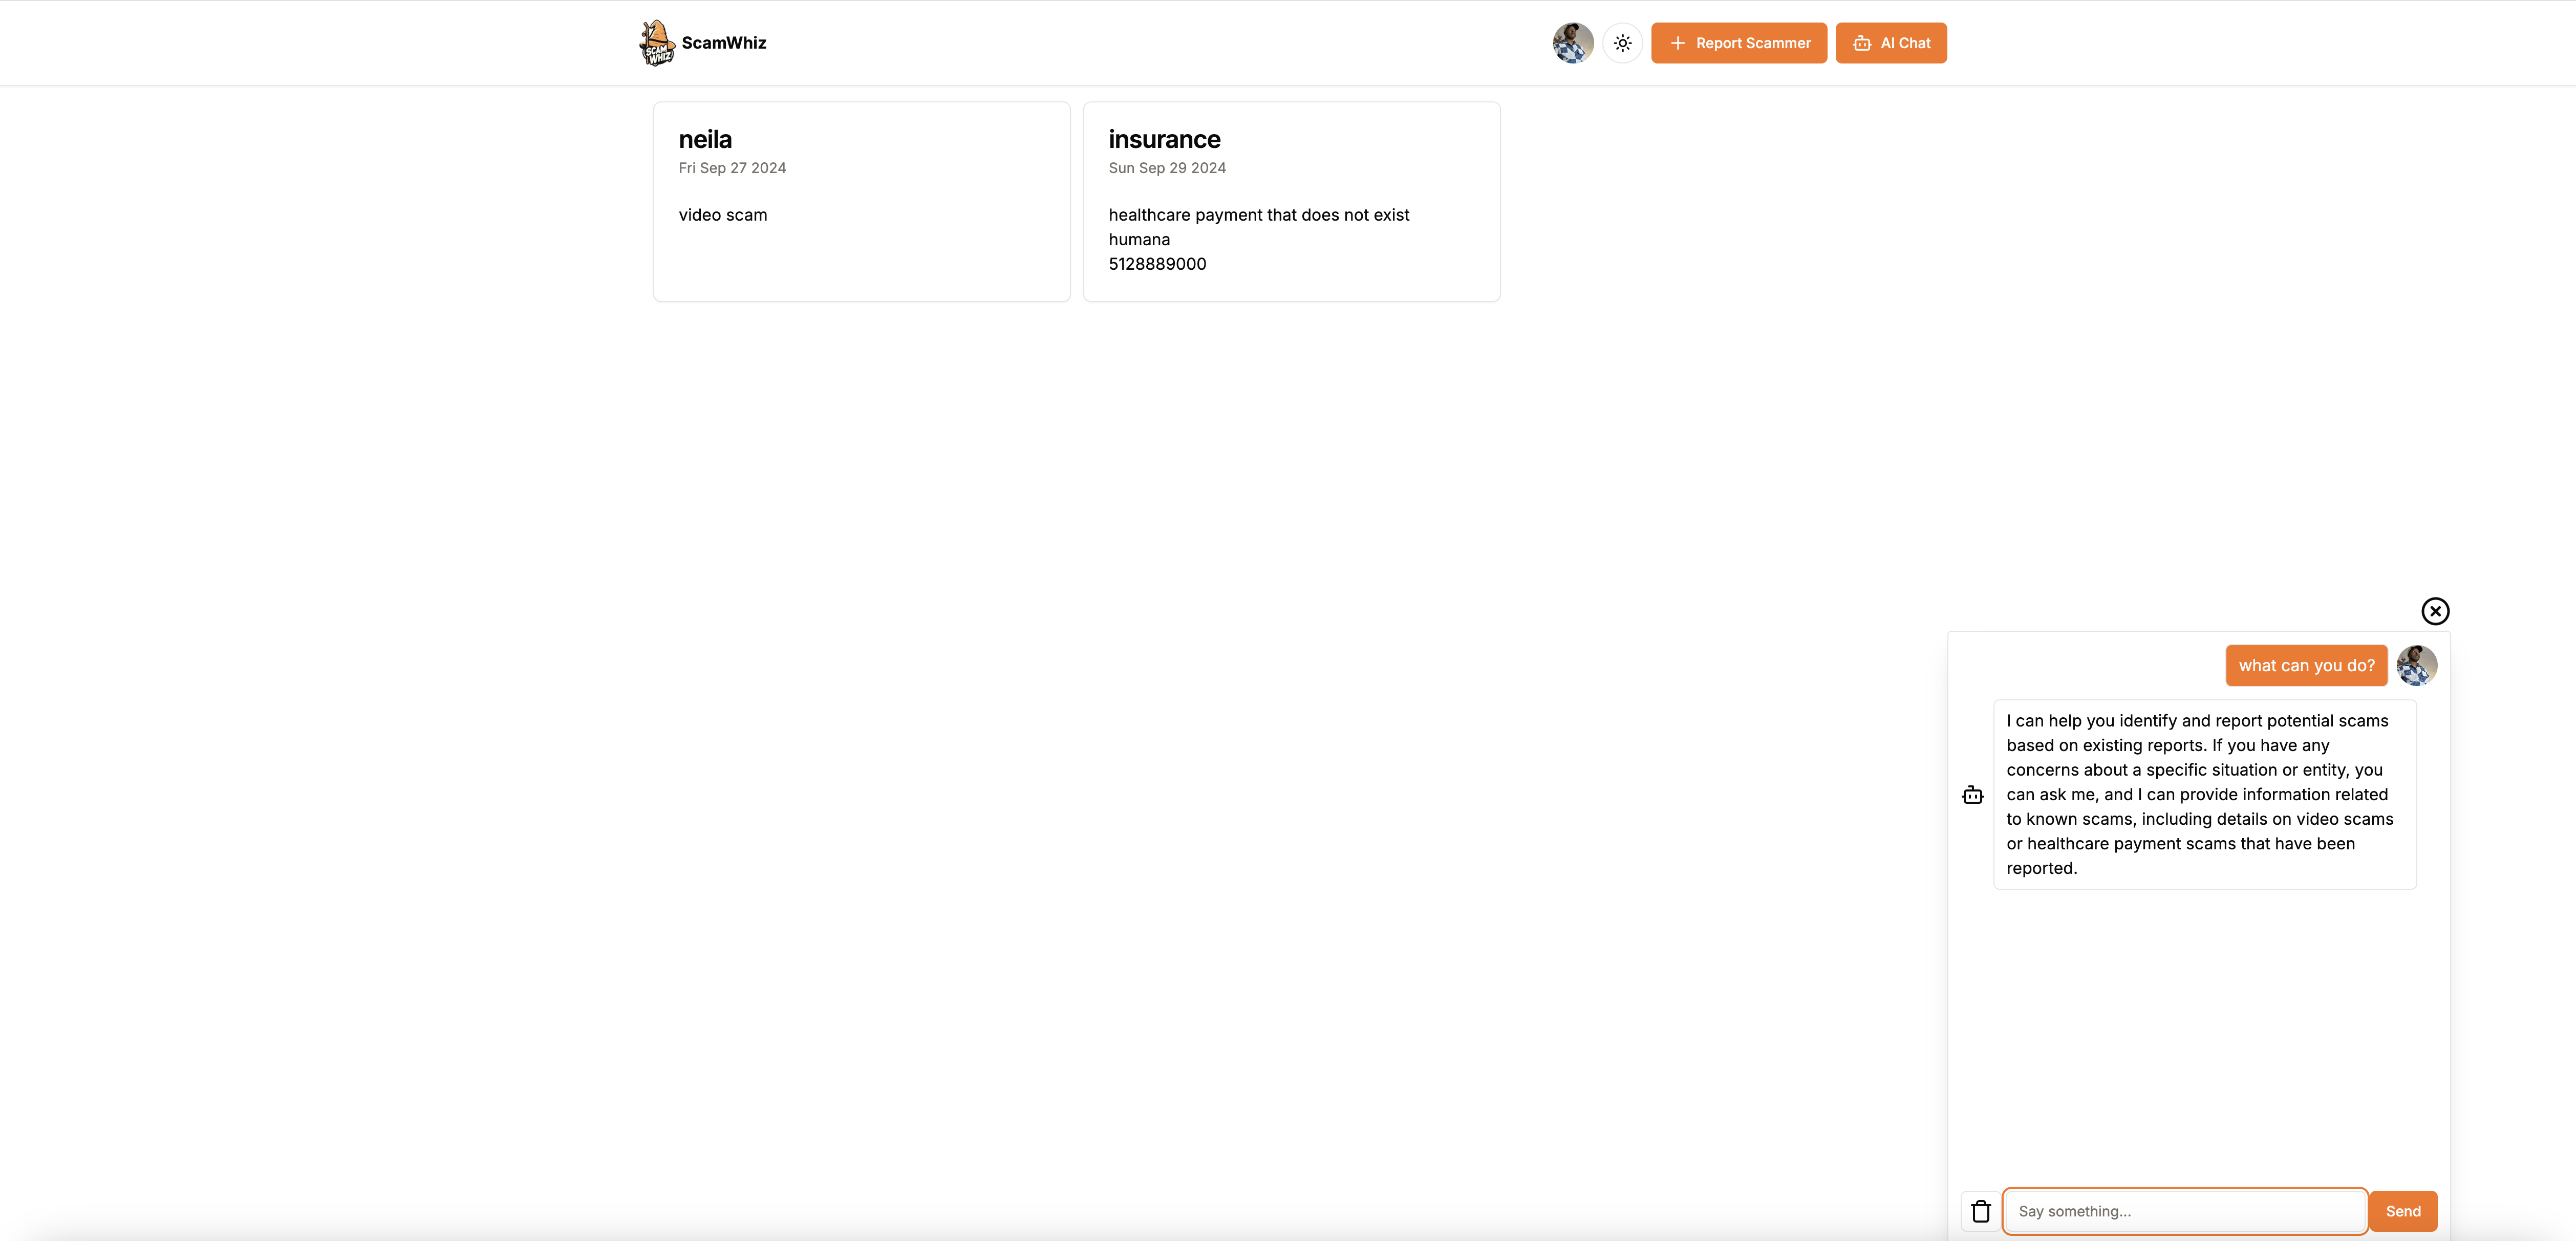Select the insurance report title
The image size is (2576, 1241).
1164,139
